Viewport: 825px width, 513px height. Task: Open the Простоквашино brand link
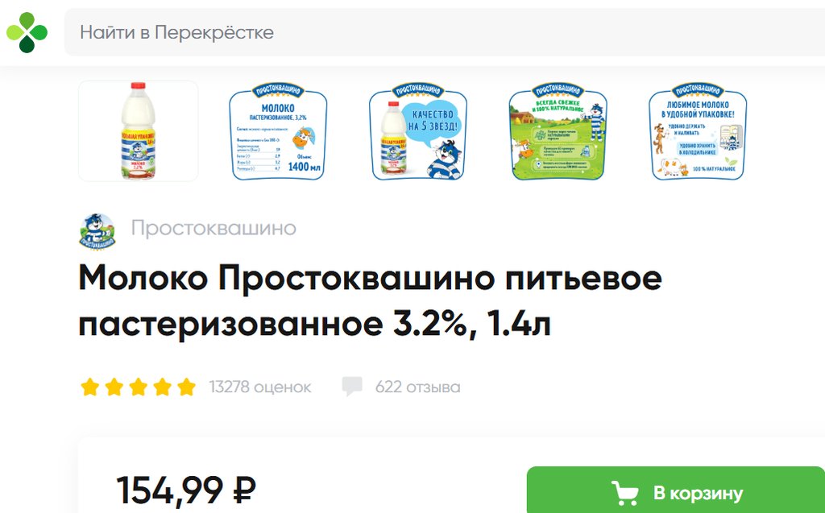tap(214, 229)
